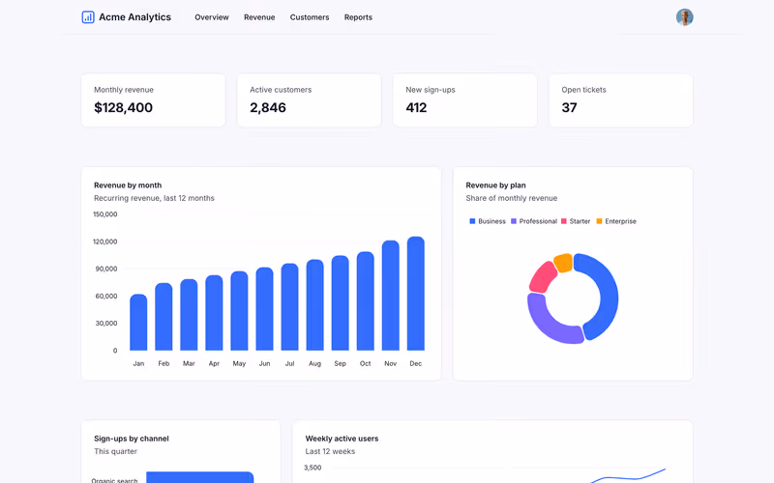This screenshot has width=774, height=483.
Task: Toggle the Starter legend swatch
Action: click(x=564, y=221)
